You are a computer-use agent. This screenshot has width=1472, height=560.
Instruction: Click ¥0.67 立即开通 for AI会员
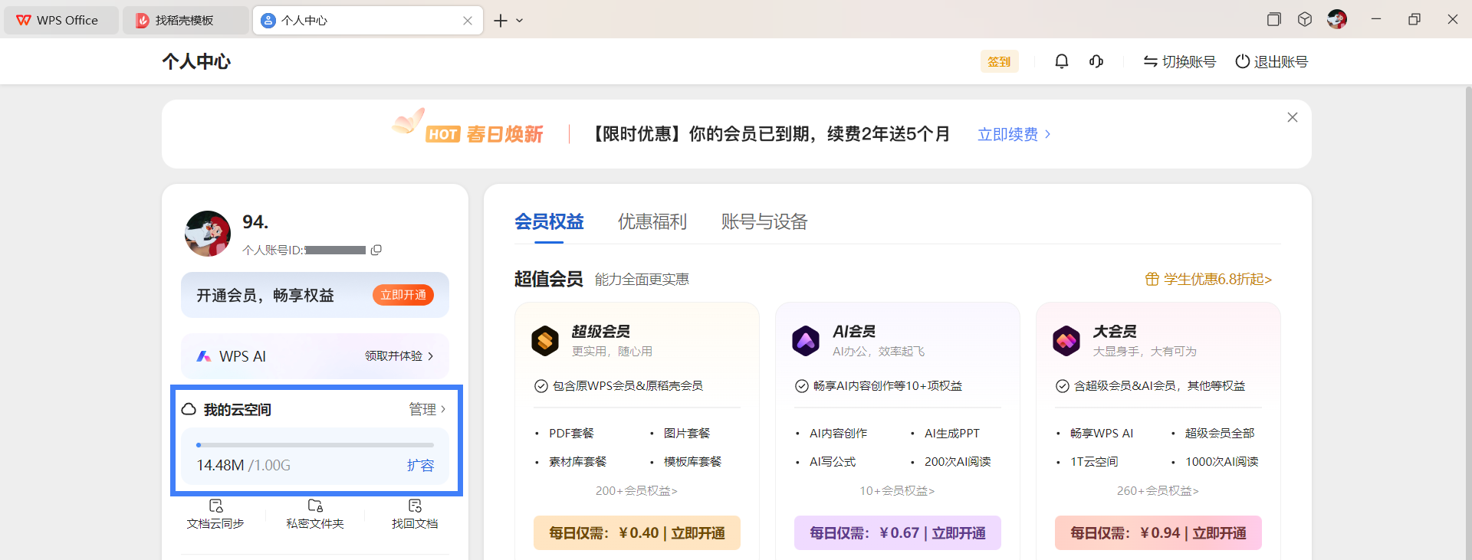(x=898, y=533)
